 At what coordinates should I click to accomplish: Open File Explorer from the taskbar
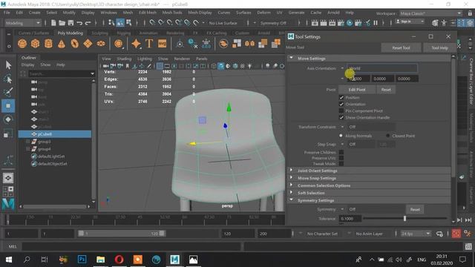100,260
